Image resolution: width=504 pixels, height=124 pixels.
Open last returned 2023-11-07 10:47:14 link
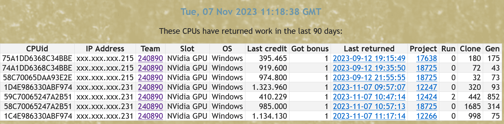pos(369,97)
